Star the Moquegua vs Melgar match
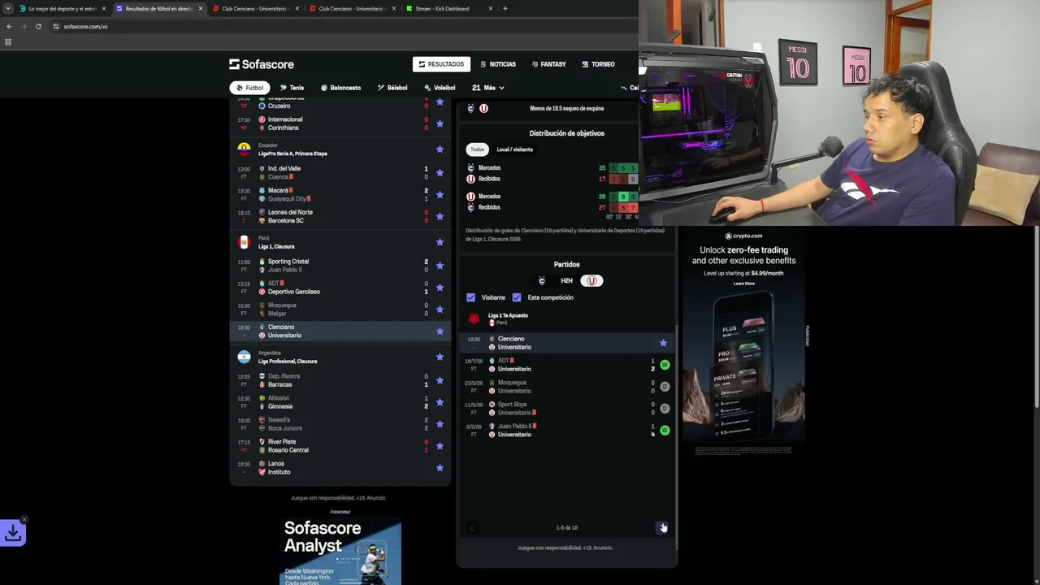 coord(440,310)
